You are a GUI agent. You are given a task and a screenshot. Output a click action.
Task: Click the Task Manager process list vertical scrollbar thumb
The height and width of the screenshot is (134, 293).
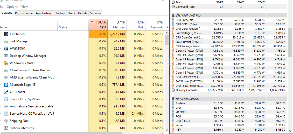pos(167,40)
